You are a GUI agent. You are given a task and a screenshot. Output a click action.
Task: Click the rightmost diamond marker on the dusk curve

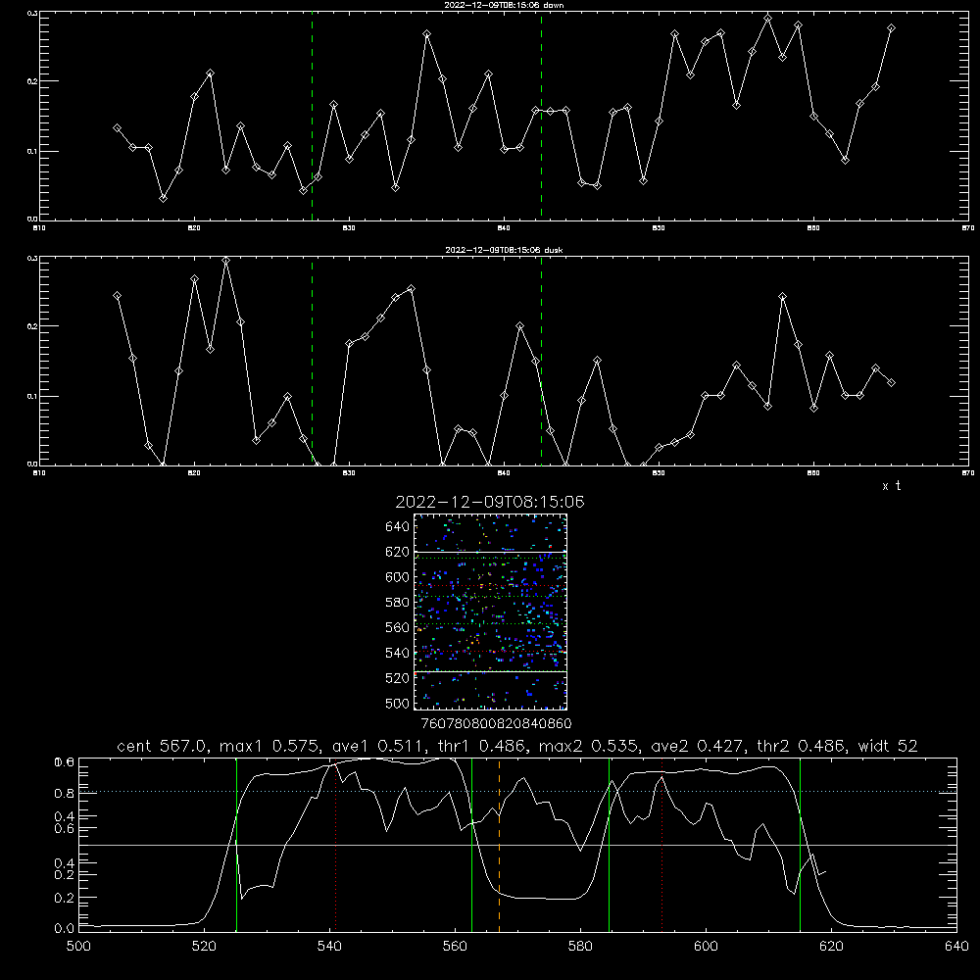(891, 382)
